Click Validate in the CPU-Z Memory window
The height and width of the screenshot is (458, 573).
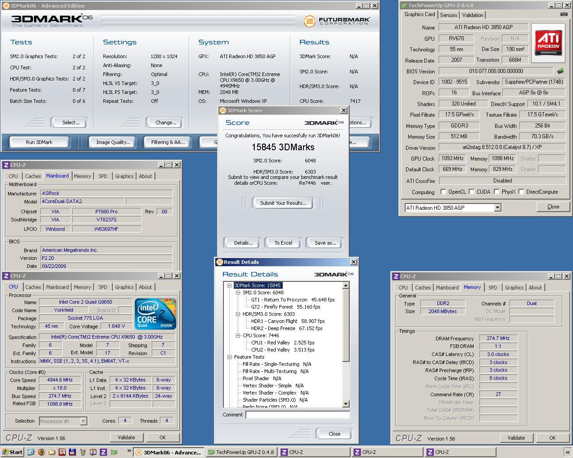[x=516, y=438]
